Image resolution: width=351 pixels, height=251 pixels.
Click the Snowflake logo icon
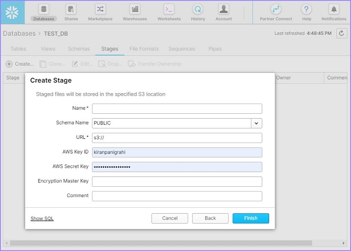tap(12, 12)
